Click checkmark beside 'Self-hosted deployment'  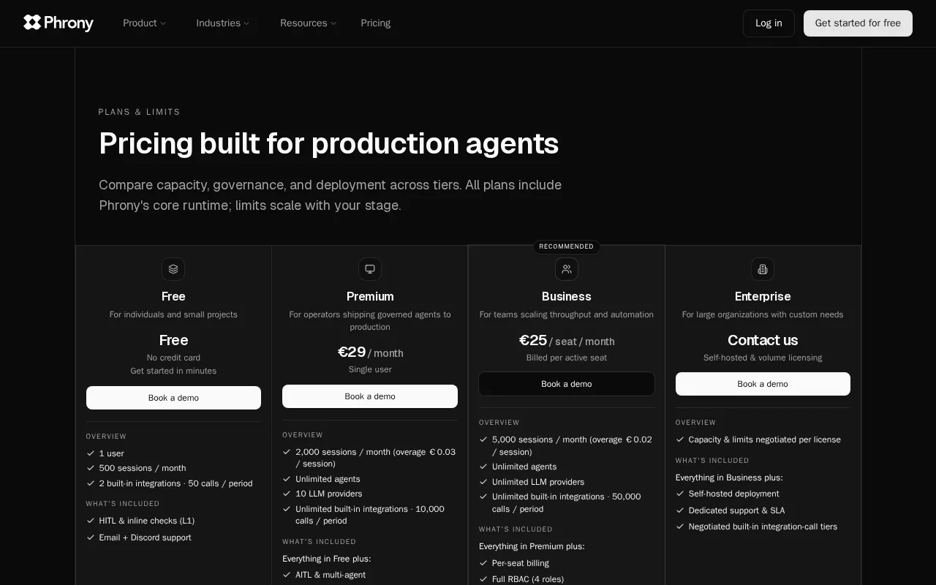pos(680,494)
